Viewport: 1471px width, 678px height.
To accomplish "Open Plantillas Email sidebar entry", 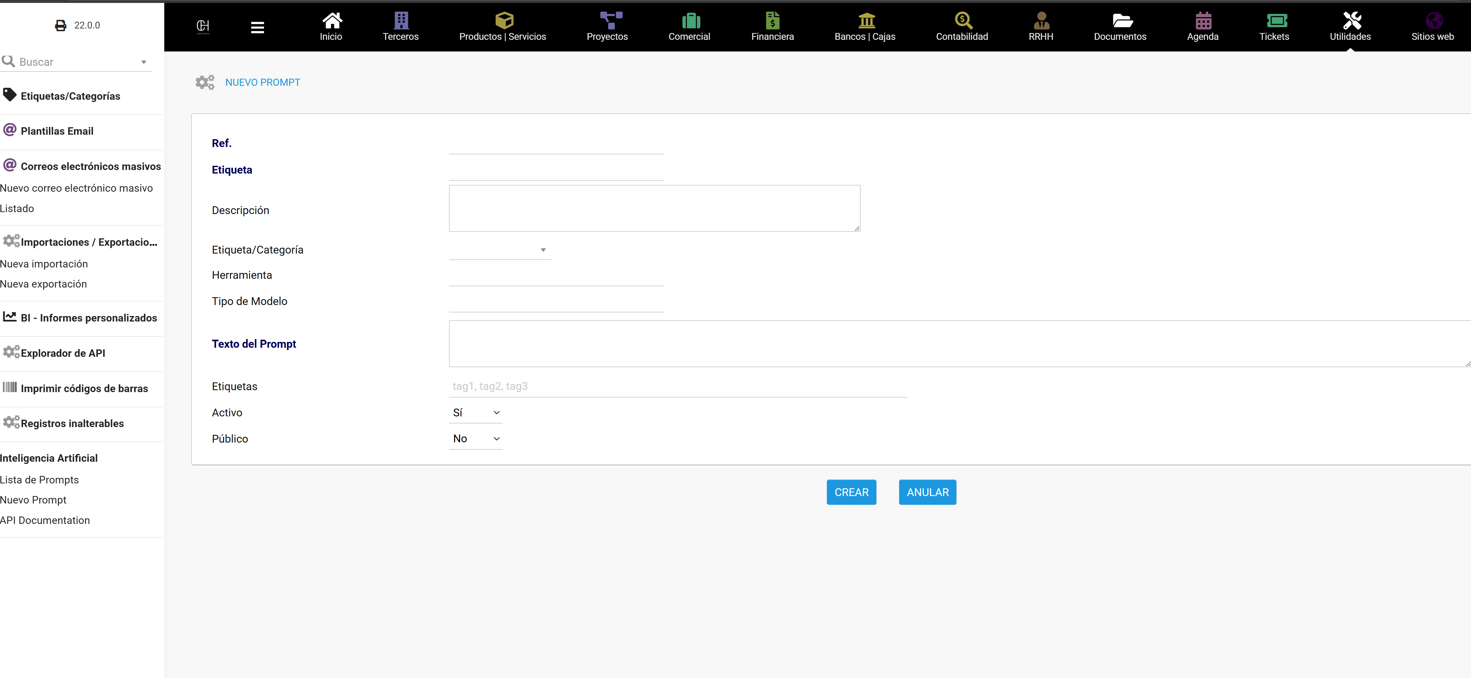I will pos(57,131).
